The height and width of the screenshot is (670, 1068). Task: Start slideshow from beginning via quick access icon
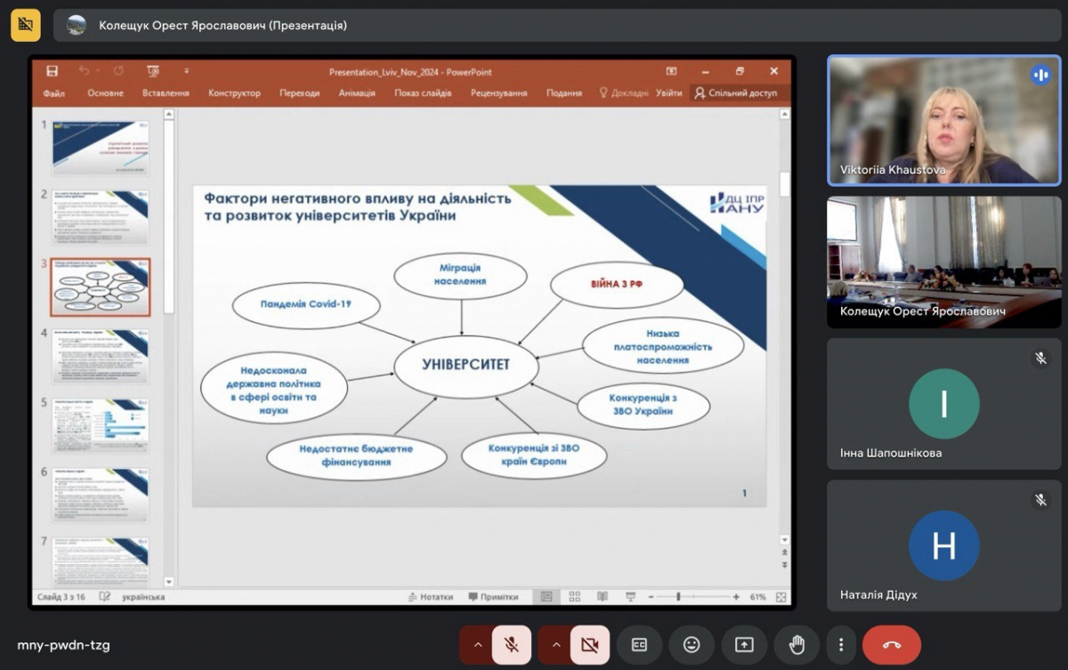click(153, 71)
